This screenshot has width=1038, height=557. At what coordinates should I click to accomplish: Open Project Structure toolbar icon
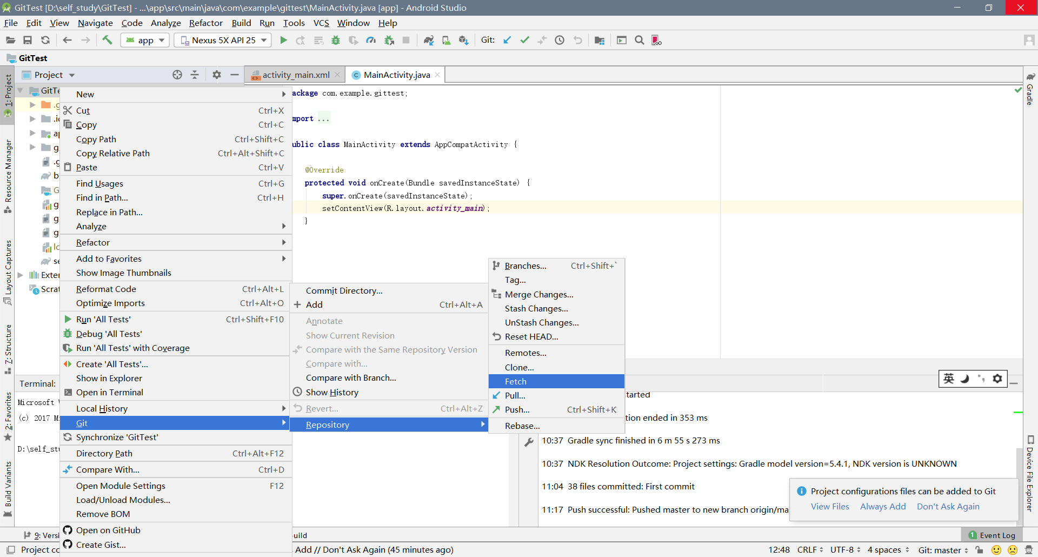(x=599, y=40)
